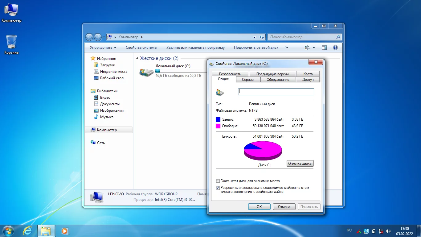
Task: Click the Очистка диска button
Action: click(300, 164)
